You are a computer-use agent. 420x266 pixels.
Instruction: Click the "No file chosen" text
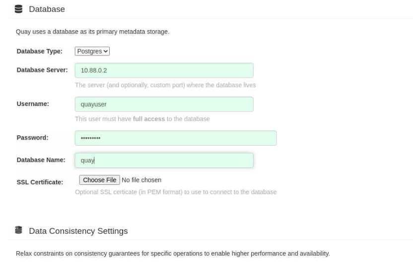pos(141,180)
